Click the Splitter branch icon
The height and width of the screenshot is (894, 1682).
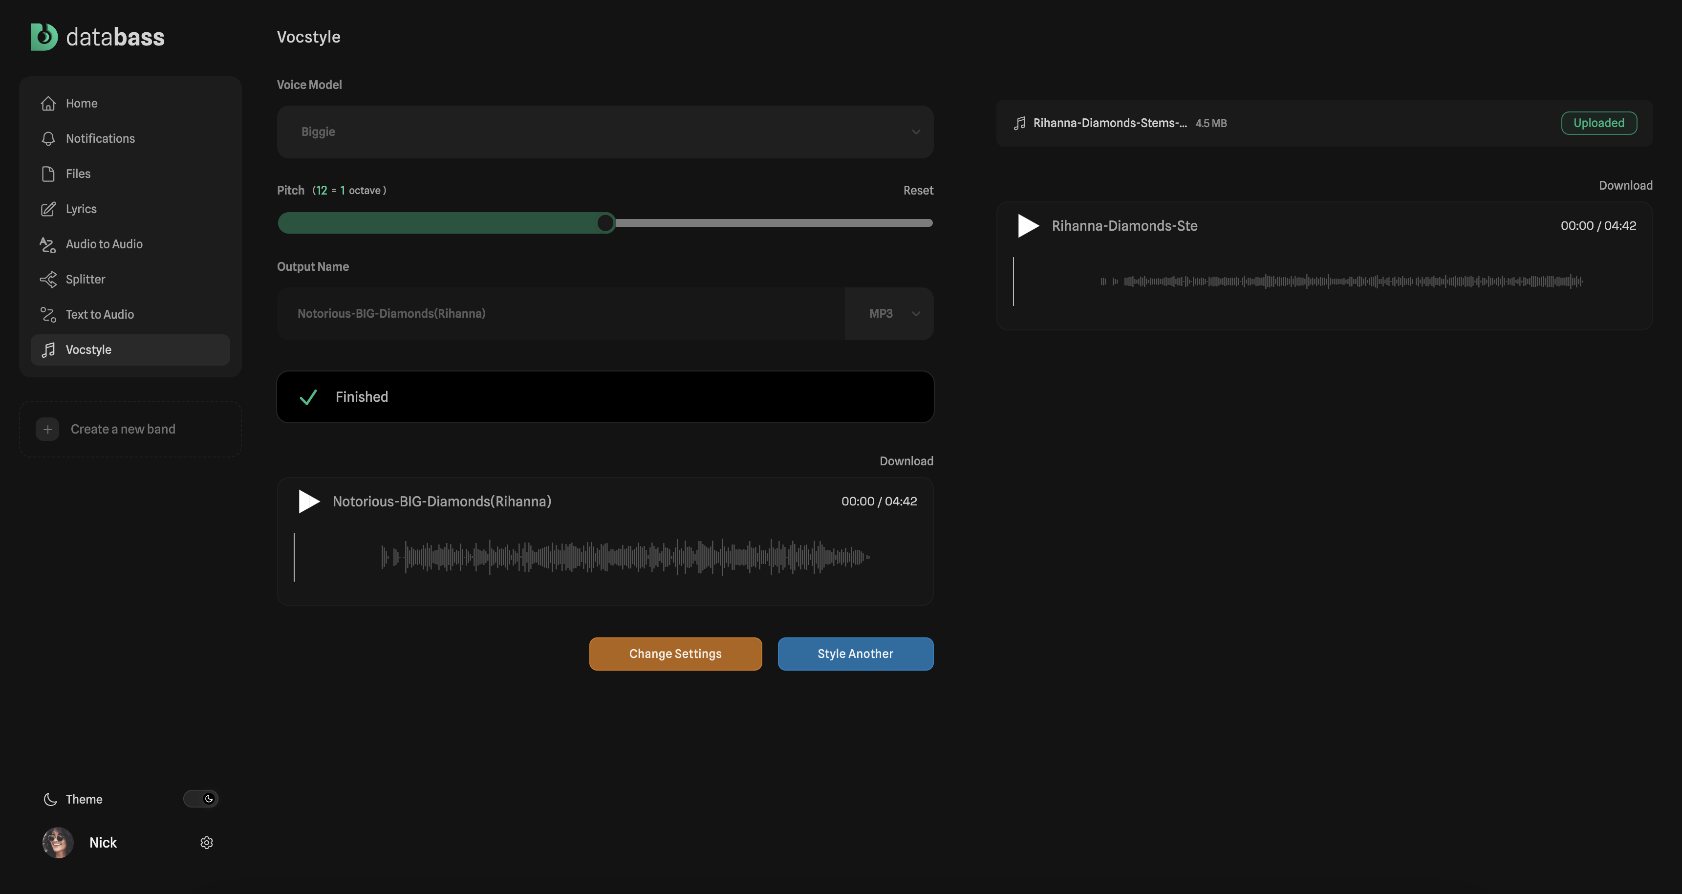coord(48,280)
